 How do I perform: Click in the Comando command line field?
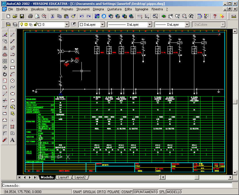(117, 185)
